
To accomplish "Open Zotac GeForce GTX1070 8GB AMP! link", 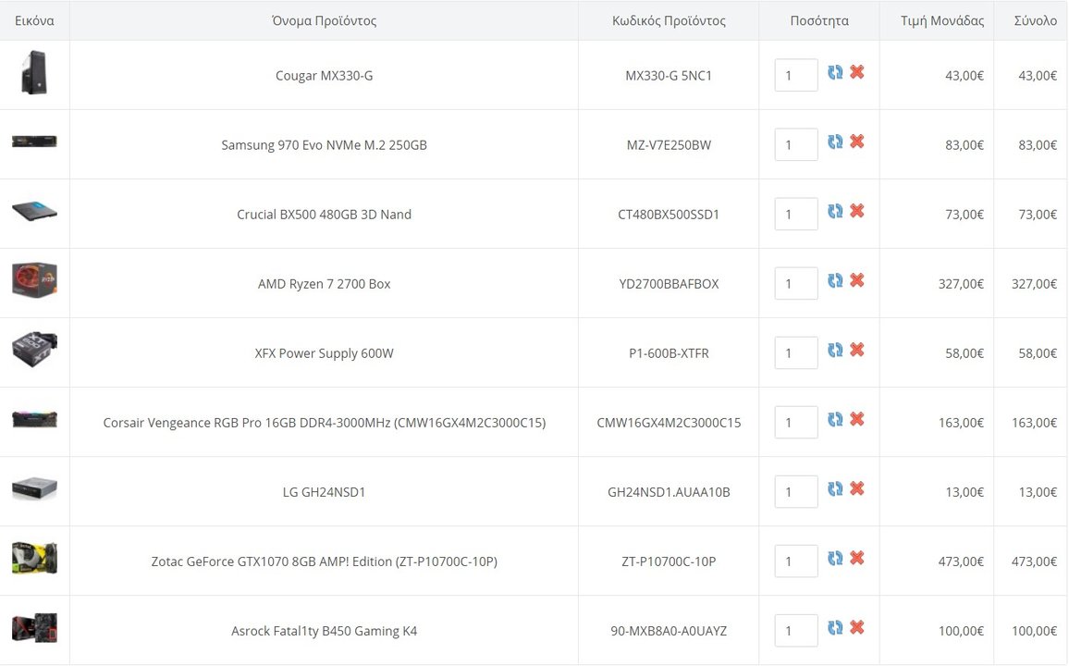I will pos(324,561).
